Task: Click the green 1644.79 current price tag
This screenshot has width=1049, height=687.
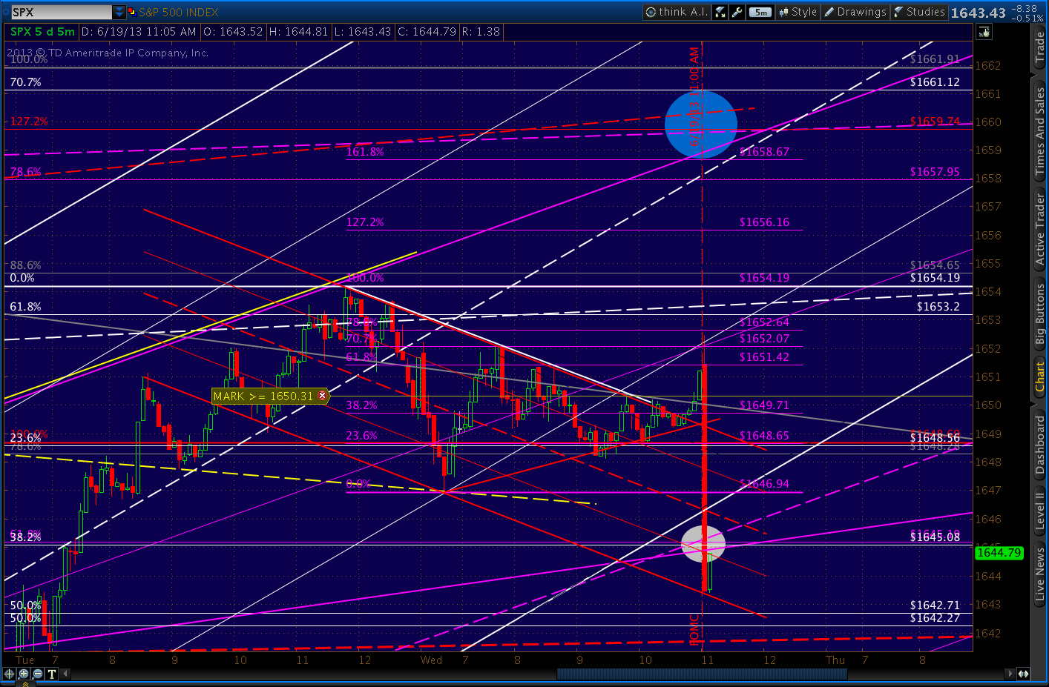Action: pyautogui.click(x=999, y=553)
